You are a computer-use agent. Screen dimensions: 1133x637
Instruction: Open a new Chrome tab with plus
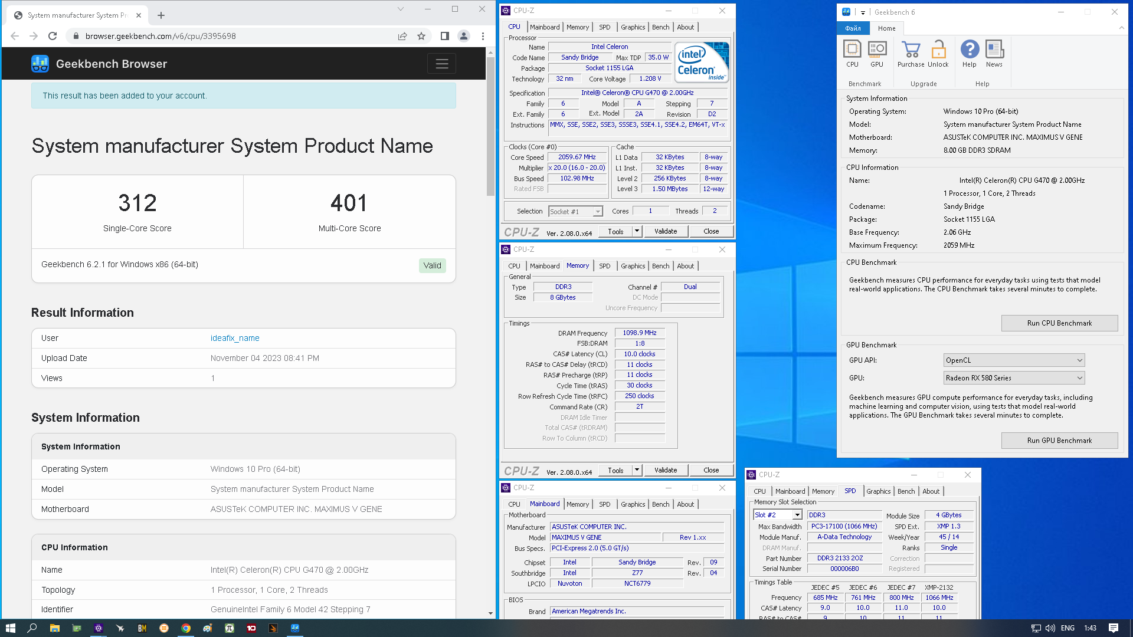[161, 15]
